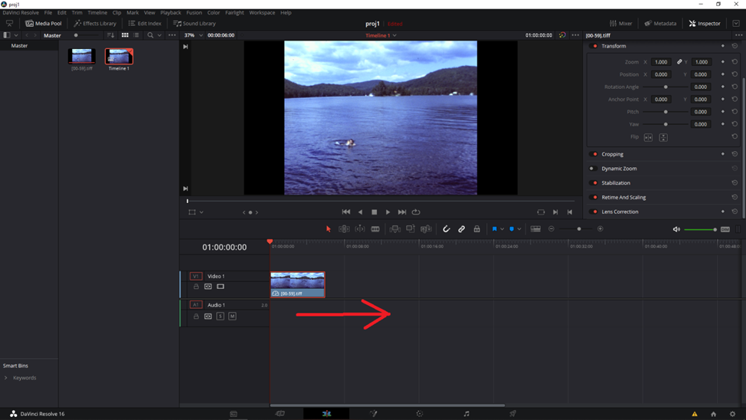Open the marker color dropdown arrow
This screenshot has width=746, height=420.
tap(519, 229)
